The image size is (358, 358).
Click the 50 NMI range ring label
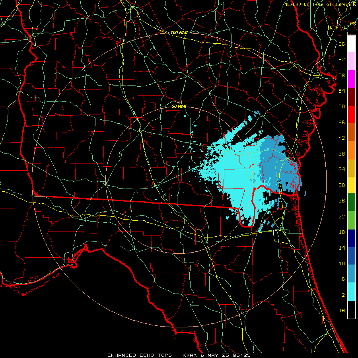(x=179, y=106)
